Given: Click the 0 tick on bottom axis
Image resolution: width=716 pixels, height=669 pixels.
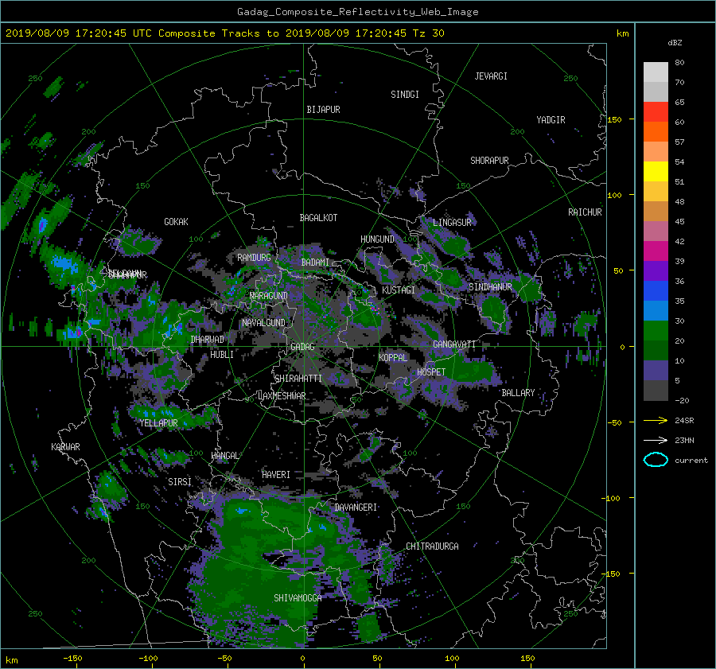Looking at the screenshot, I should (x=302, y=658).
